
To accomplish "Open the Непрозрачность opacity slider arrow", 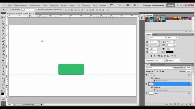I will click(x=192, y=68).
